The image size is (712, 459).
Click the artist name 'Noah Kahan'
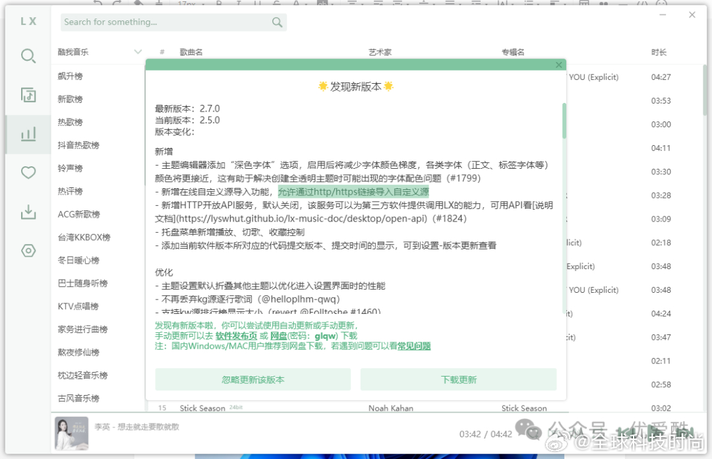tap(391, 408)
